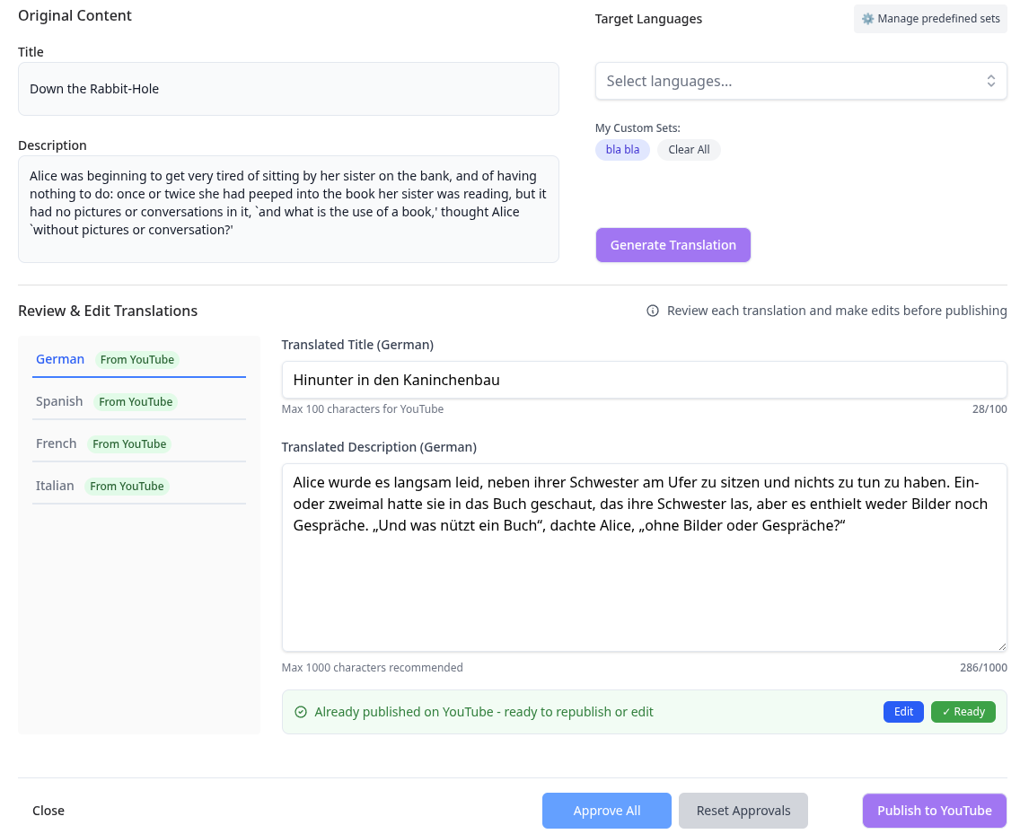Apply the 'bla bla' custom set
1020x834 pixels.
point(622,150)
